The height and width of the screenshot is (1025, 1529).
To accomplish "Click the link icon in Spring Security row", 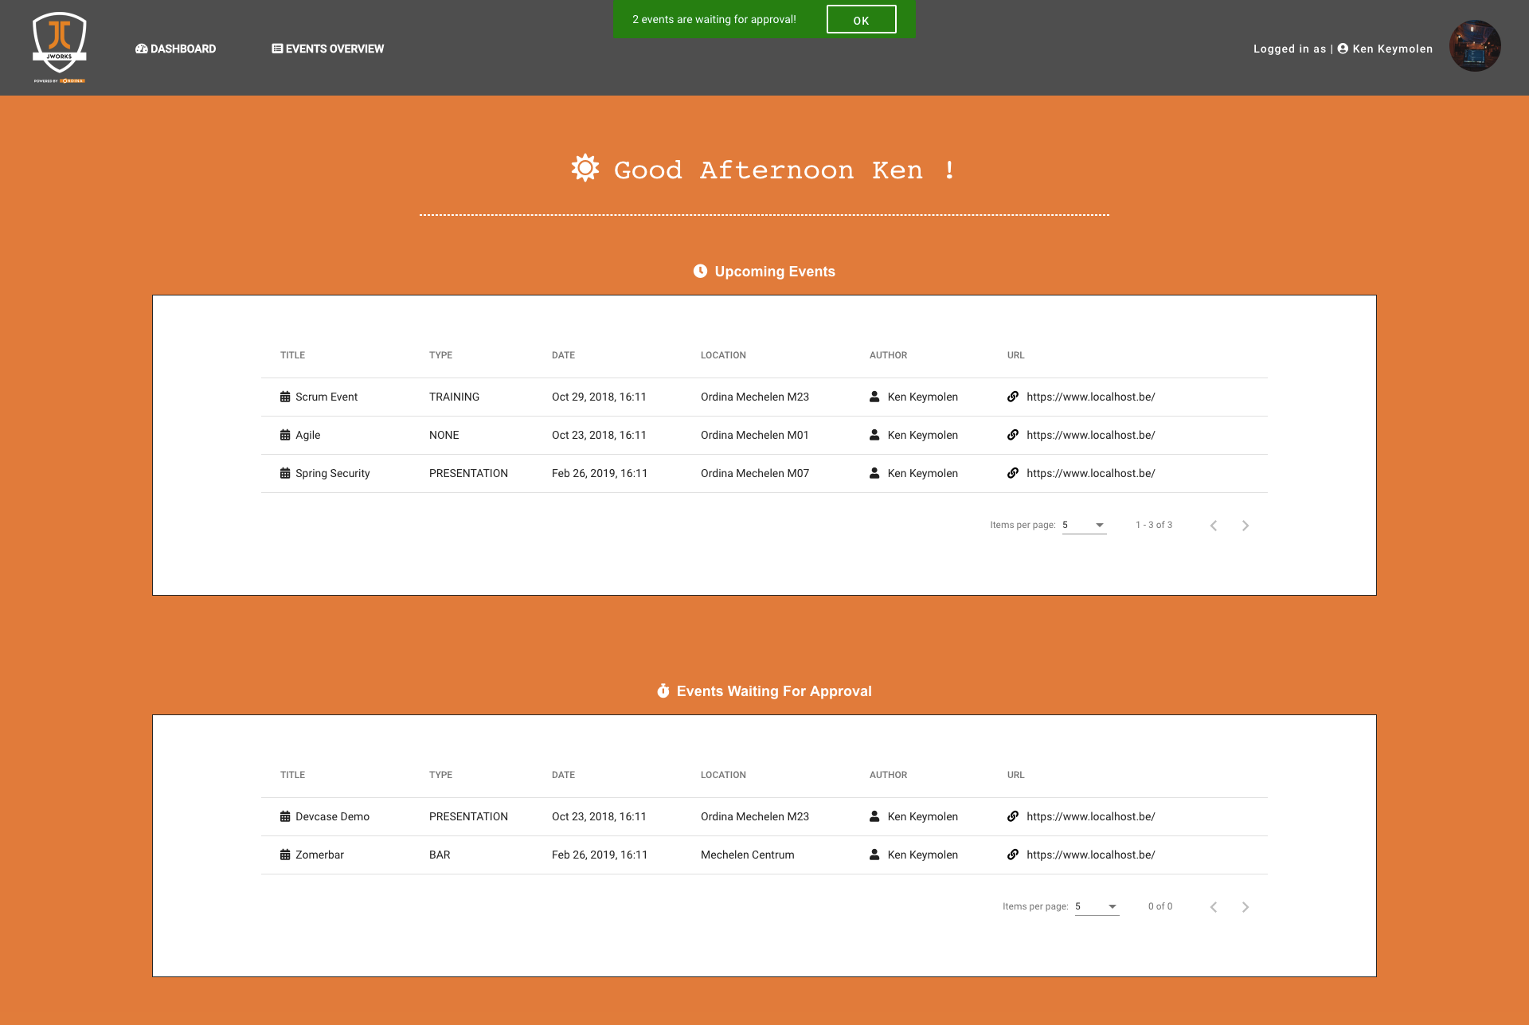I will [1013, 473].
